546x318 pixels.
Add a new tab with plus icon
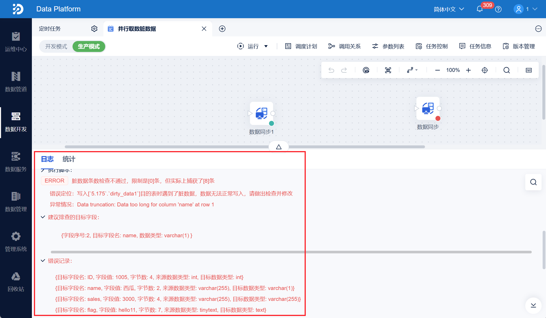[222, 29]
